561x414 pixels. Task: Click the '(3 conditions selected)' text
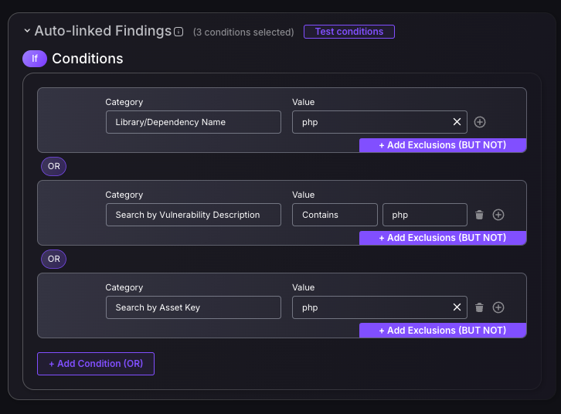pos(243,32)
